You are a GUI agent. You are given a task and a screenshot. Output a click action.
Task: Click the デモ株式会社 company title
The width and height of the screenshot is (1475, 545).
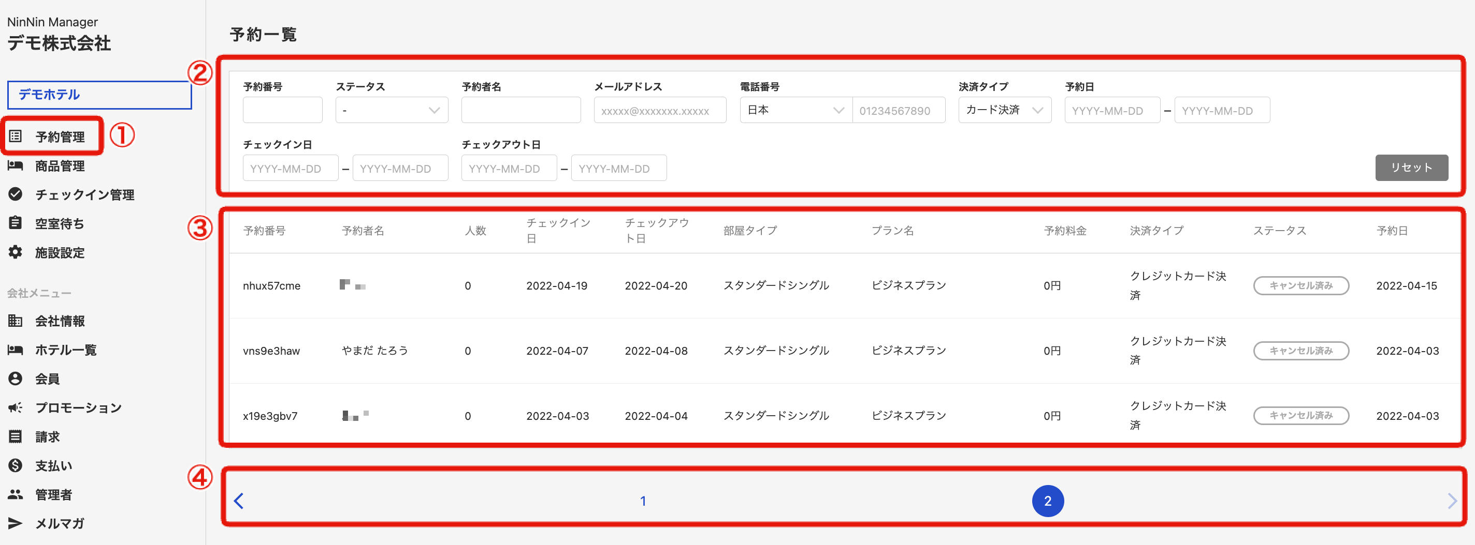59,43
